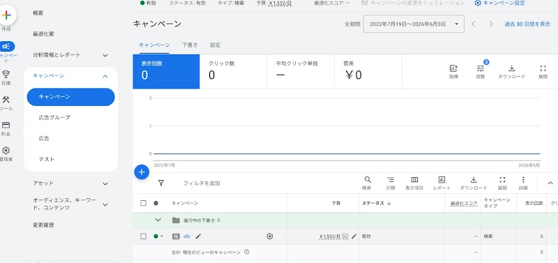Open 最適化案 in the sidebar
This screenshot has width=558, height=263.
43,34
